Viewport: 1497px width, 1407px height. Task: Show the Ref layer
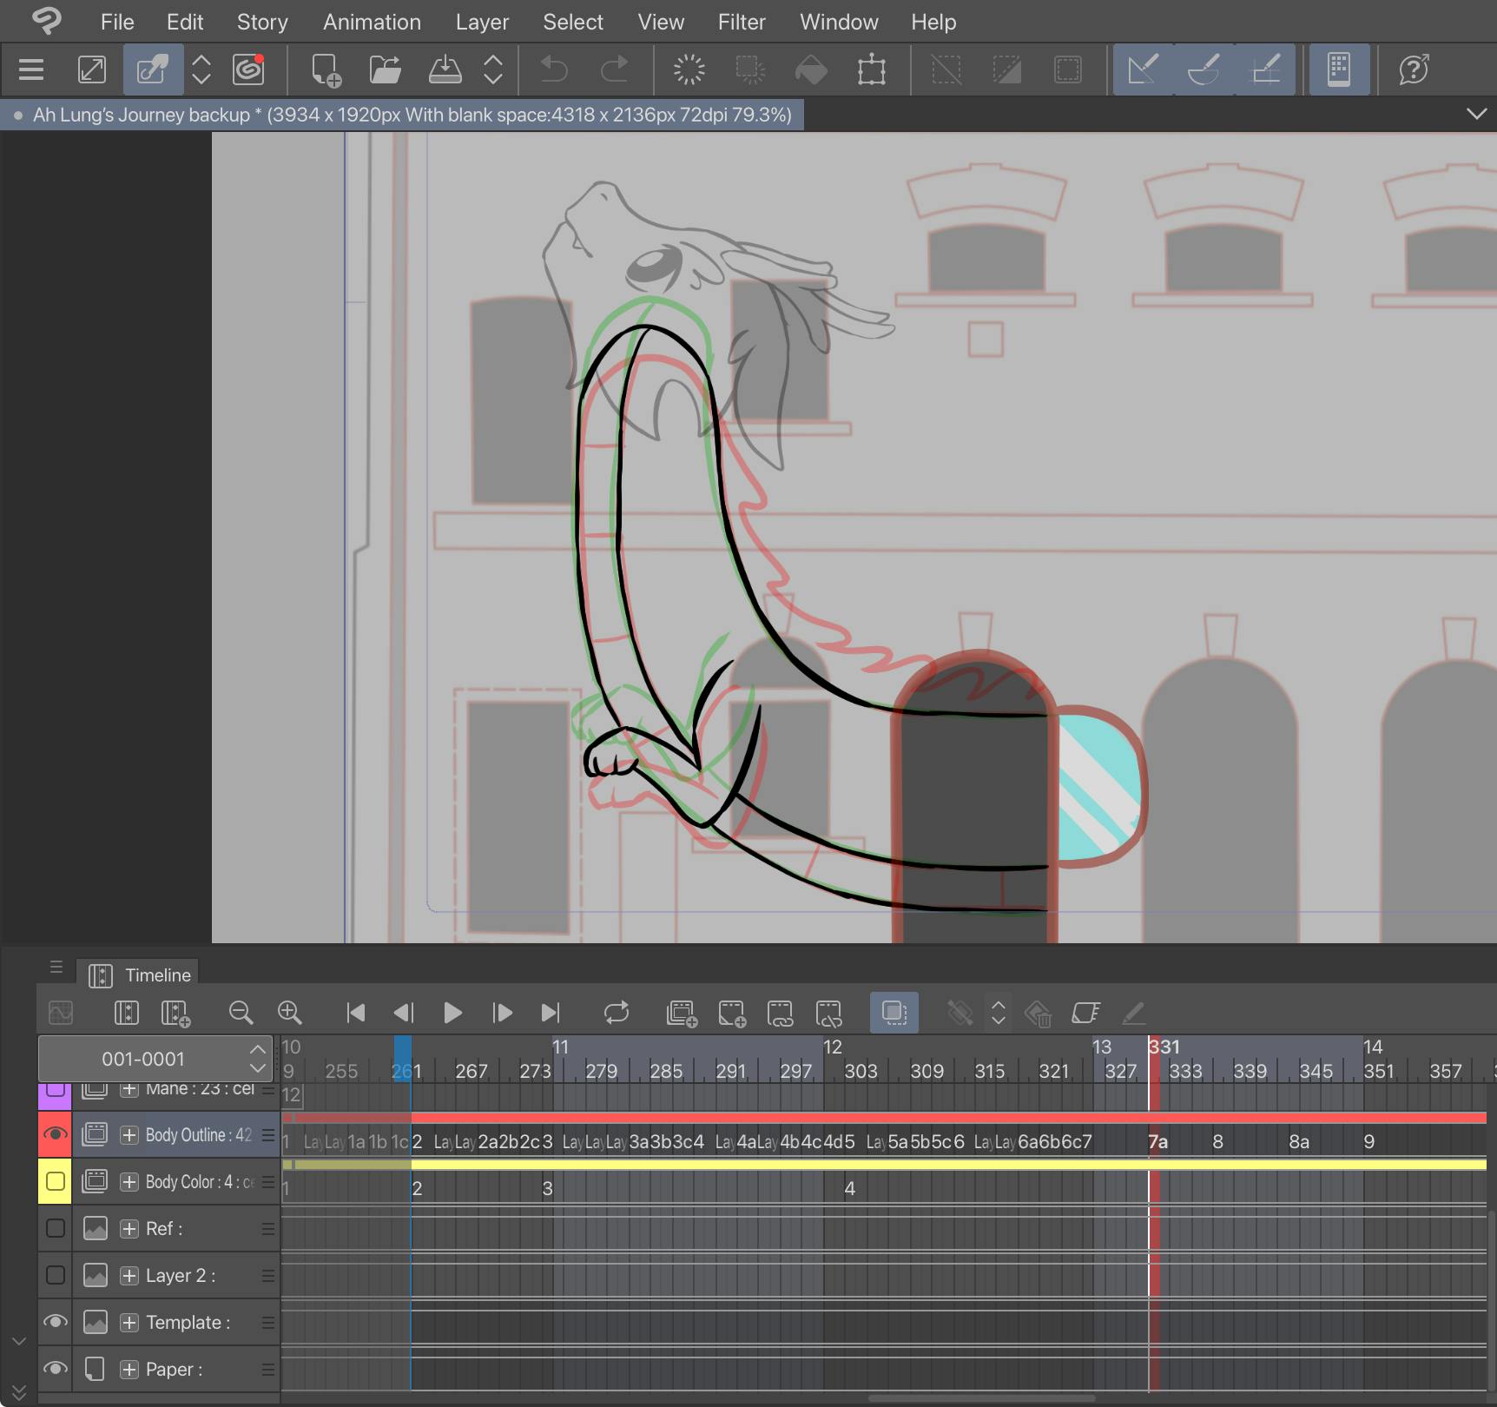click(x=55, y=1228)
